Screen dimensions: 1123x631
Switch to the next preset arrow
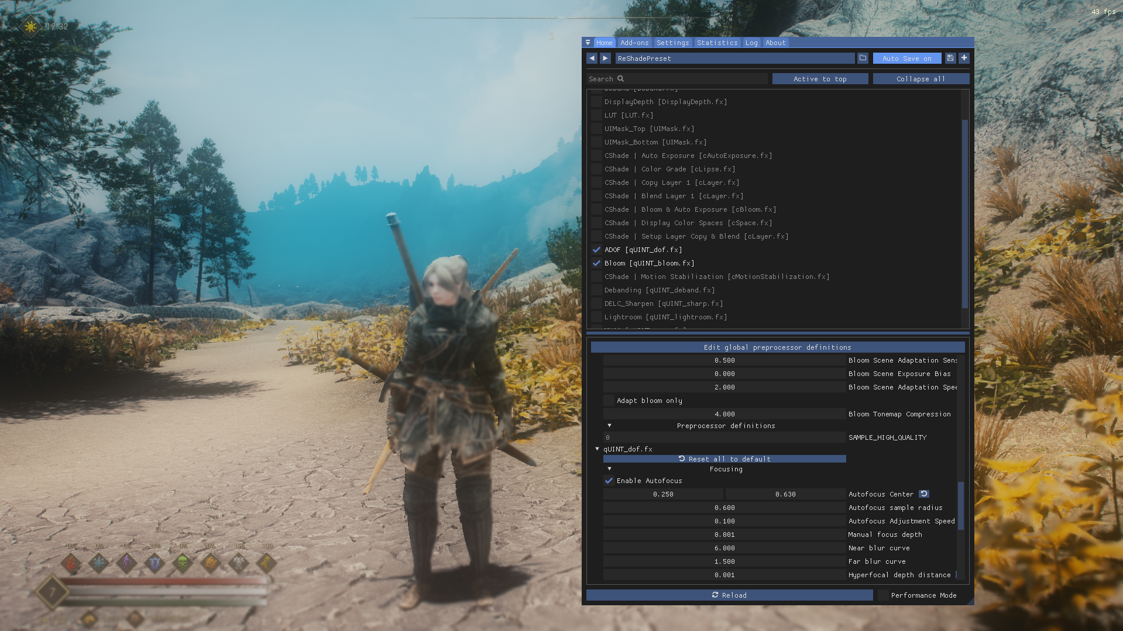(606, 58)
